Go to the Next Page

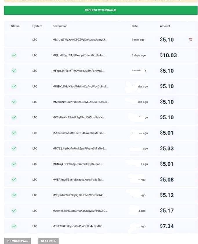(x=48, y=241)
